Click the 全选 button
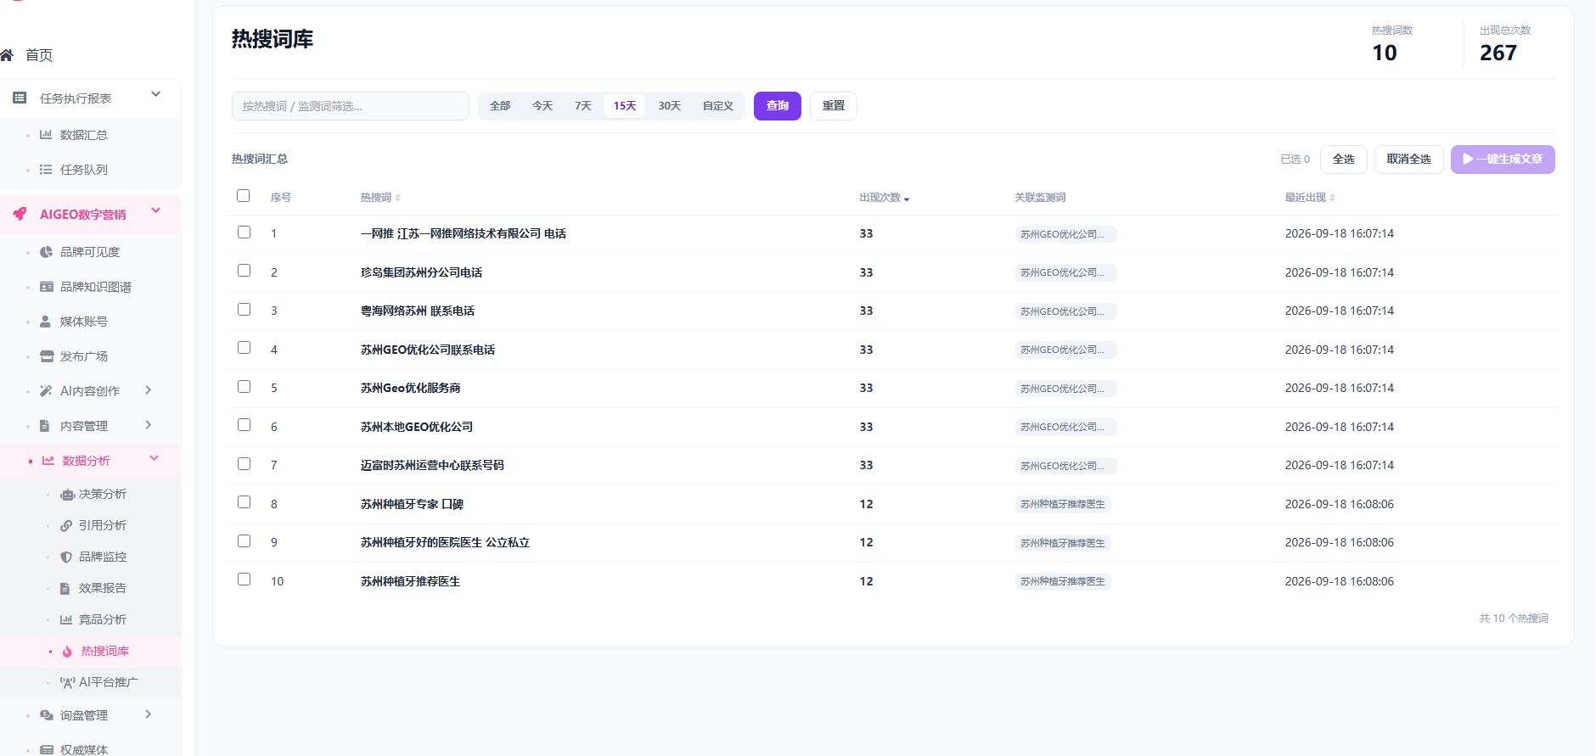 pos(1344,160)
